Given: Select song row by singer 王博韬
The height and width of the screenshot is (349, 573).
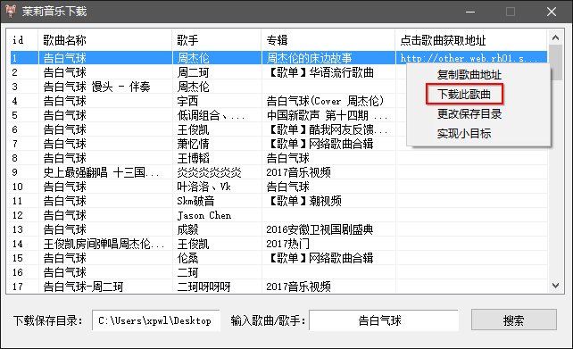Looking at the screenshot, I should tap(278, 158).
